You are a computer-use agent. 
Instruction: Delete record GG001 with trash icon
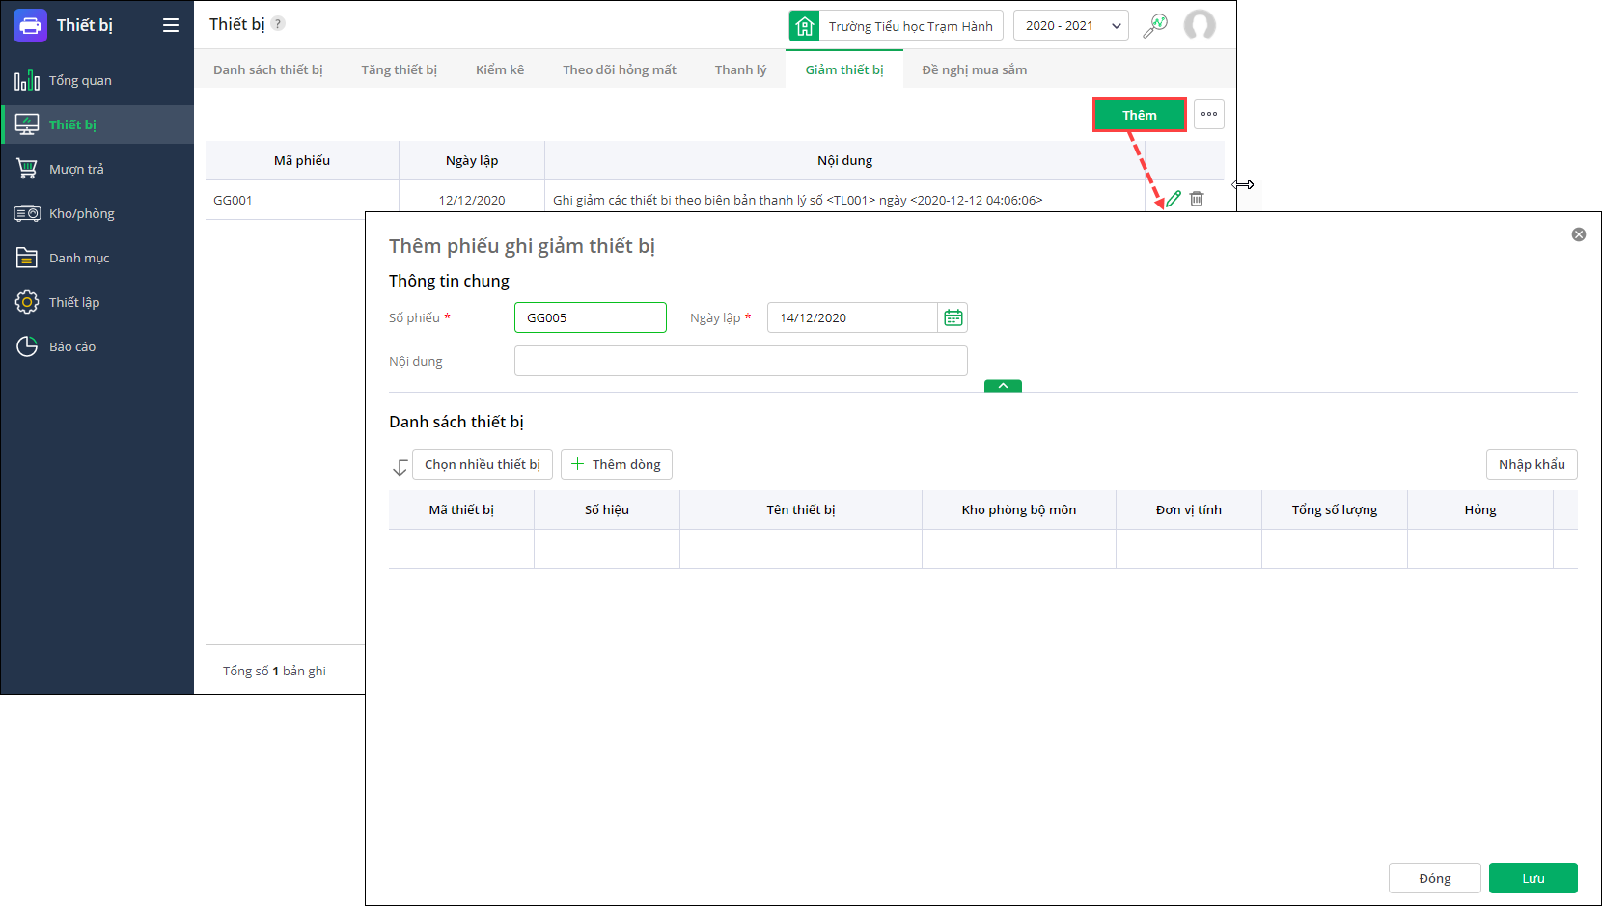pos(1197,199)
